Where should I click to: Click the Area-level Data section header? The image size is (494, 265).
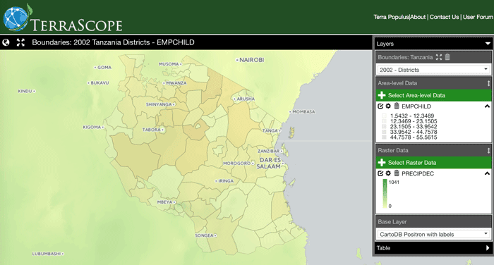433,83
